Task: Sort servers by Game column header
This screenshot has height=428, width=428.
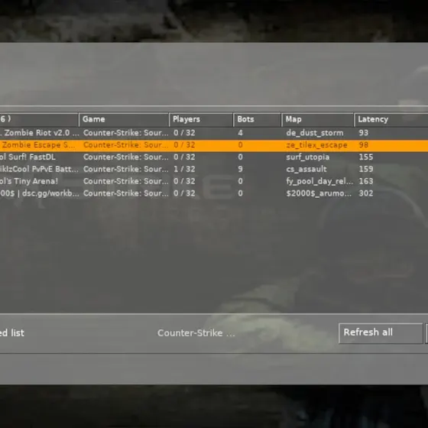Action: tap(124, 119)
